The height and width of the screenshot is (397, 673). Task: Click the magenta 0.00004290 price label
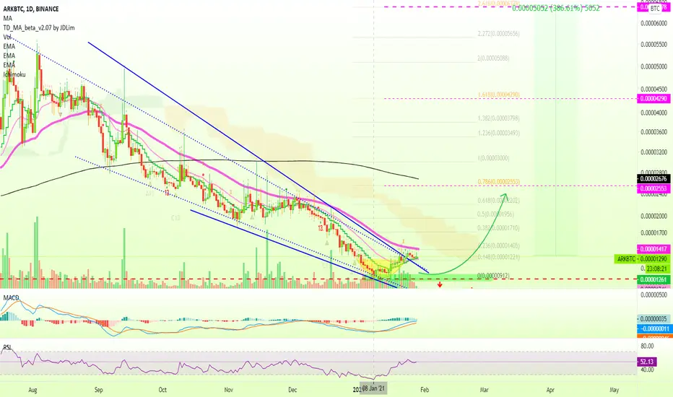pyautogui.click(x=654, y=99)
